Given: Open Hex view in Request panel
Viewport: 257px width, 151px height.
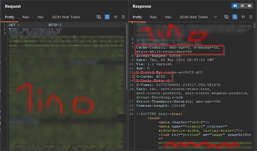Looking at the screenshot, I should coord(40,17).
